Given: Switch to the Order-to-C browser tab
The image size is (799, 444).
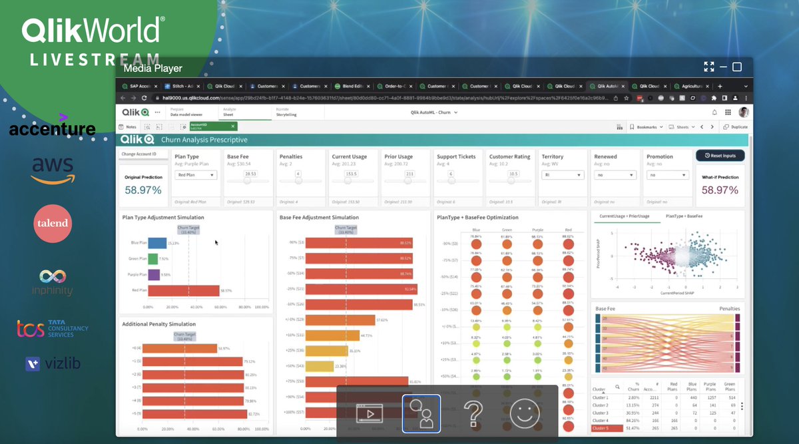Looking at the screenshot, I should point(395,86).
